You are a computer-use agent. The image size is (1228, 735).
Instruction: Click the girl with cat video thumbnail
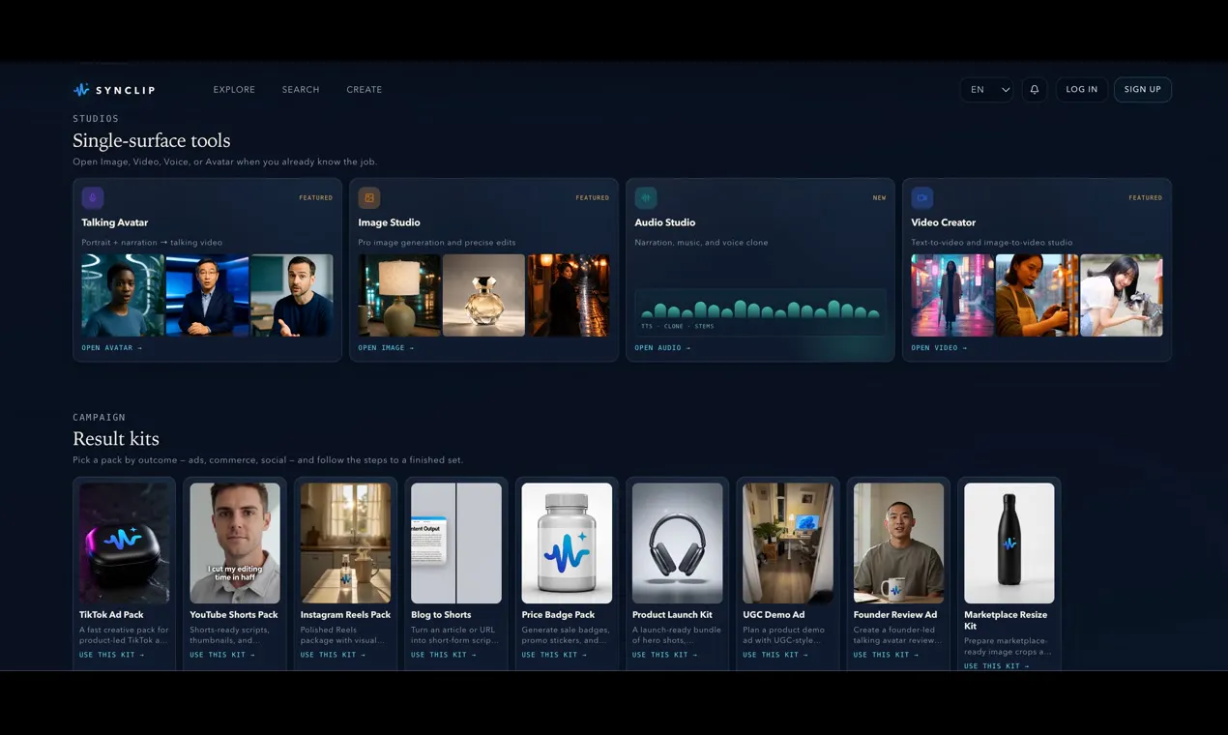click(x=1122, y=295)
